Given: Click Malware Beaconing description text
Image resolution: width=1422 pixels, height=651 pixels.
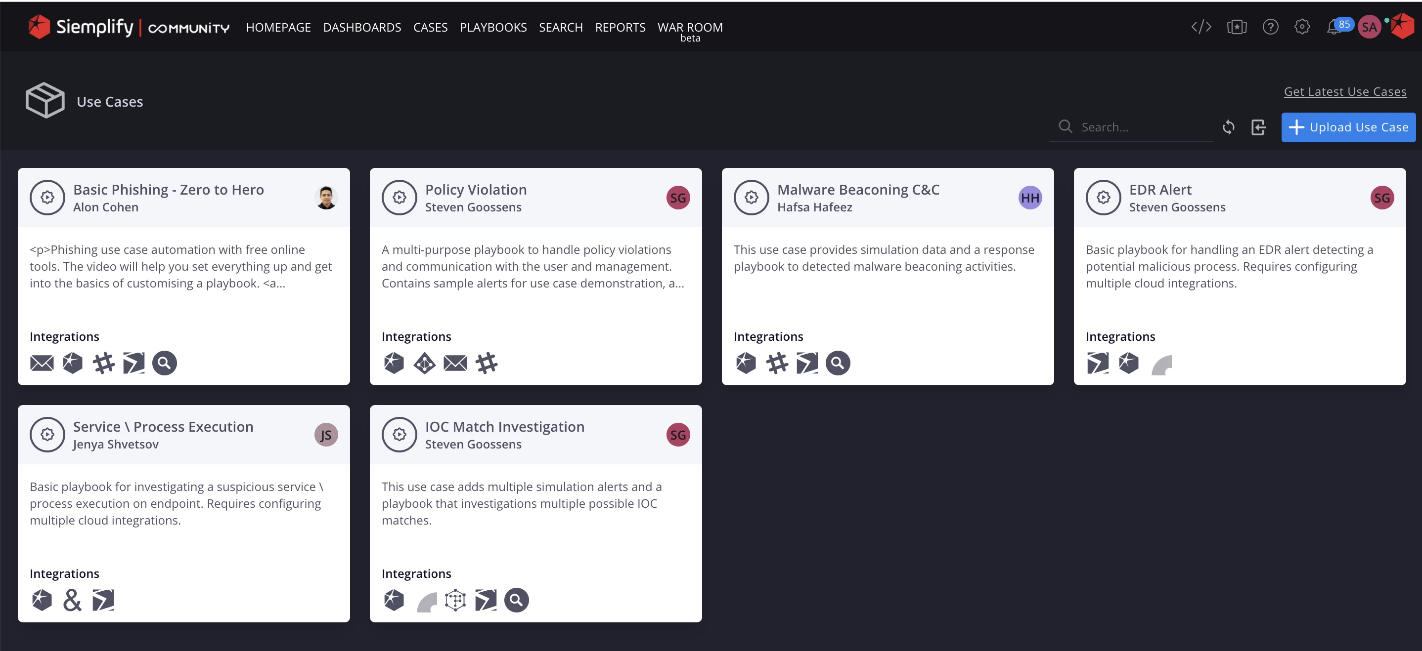Looking at the screenshot, I should pyautogui.click(x=884, y=258).
